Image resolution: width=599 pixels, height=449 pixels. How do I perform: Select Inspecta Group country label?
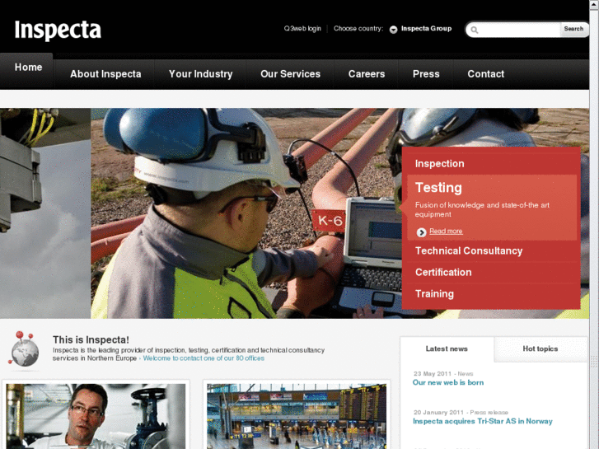(426, 29)
